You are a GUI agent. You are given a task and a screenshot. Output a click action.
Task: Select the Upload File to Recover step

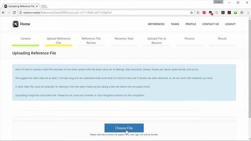(x=157, y=41)
